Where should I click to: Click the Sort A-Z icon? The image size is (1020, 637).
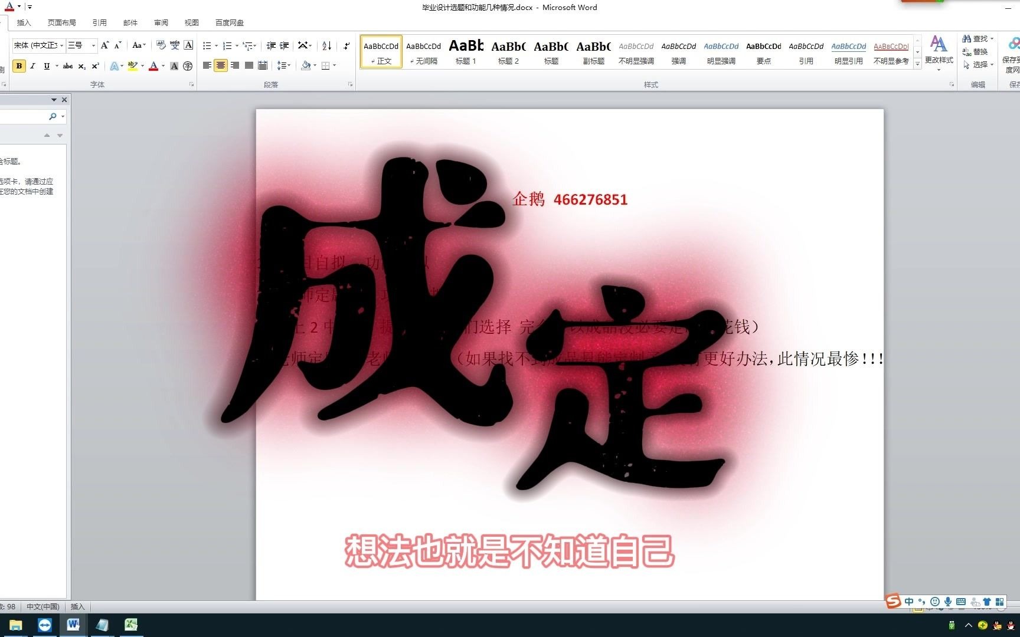point(326,45)
